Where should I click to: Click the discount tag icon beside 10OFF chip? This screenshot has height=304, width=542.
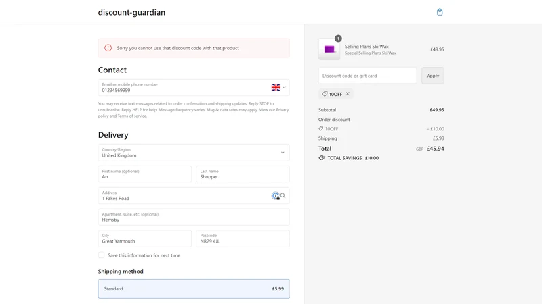[325, 94]
